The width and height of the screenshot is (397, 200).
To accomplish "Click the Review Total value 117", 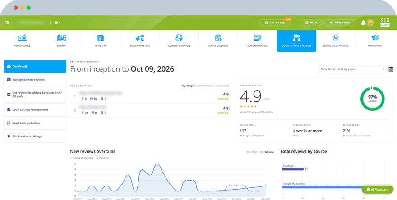I will pos(243,131).
